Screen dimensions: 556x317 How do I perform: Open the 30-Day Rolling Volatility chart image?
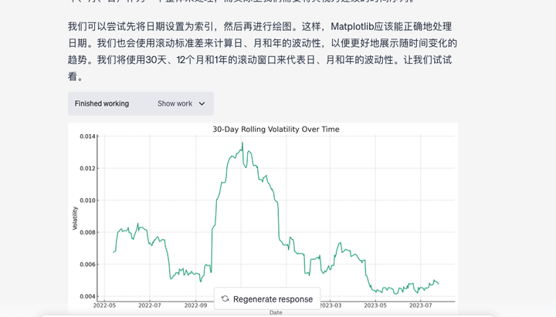coord(263,219)
